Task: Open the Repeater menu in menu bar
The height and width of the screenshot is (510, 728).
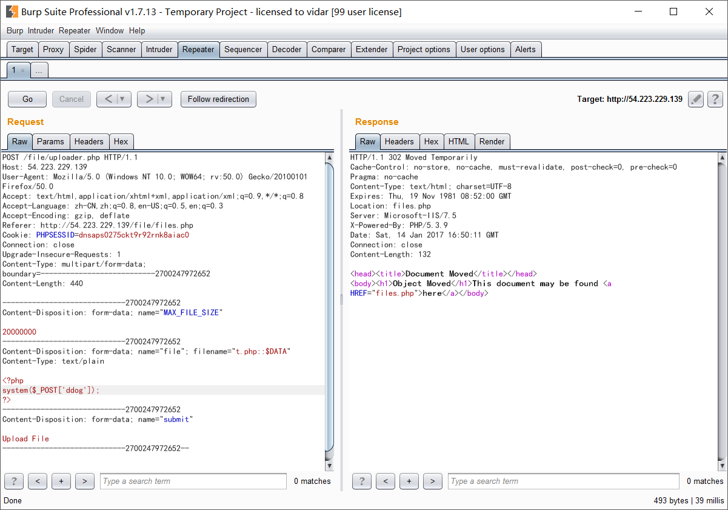Action: [75, 30]
